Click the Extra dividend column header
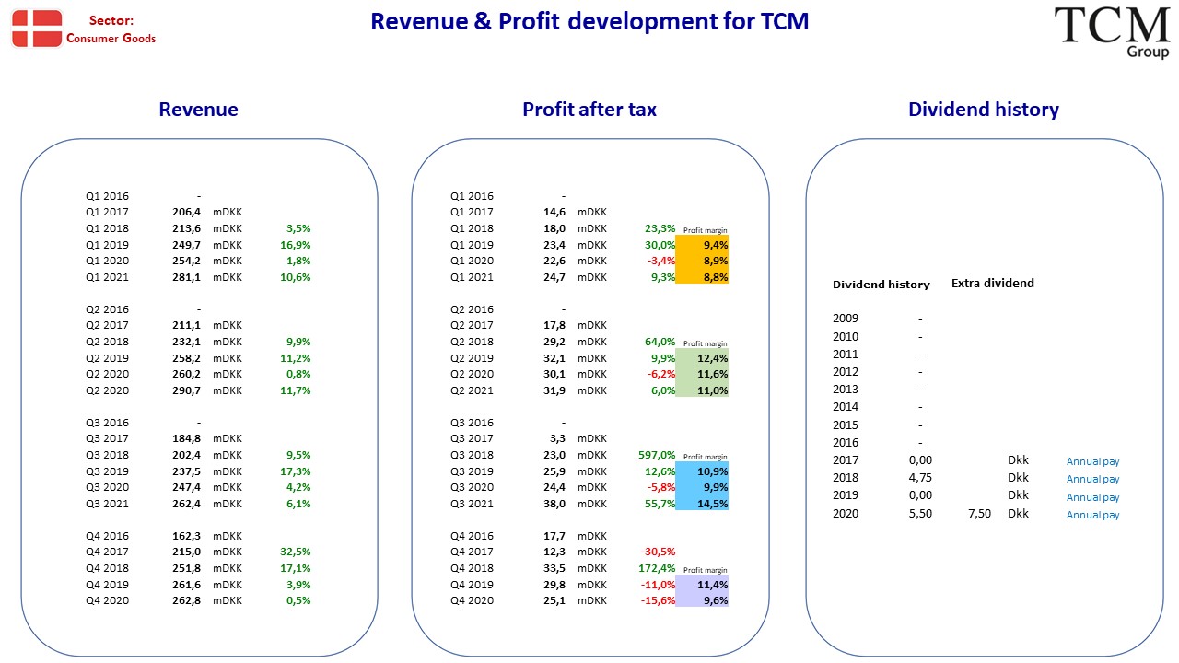The width and height of the screenshot is (1179, 663). tap(993, 283)
